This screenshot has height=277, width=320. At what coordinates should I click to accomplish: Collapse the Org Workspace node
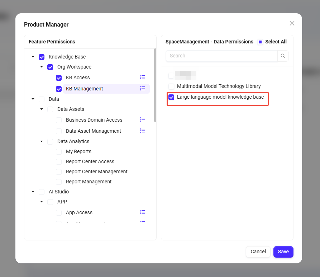42,67
